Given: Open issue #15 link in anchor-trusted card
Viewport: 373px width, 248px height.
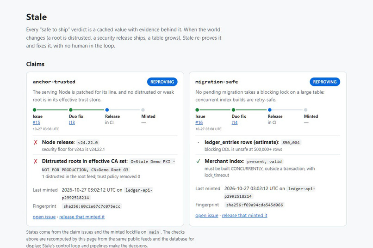Looking at the screenshot, I should [x=37, y=122].
